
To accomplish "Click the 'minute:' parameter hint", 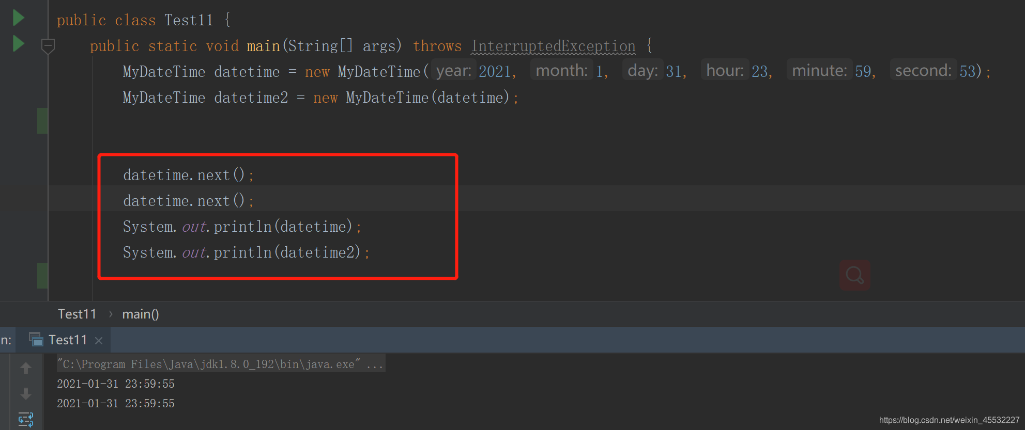I will pos(819,70).
